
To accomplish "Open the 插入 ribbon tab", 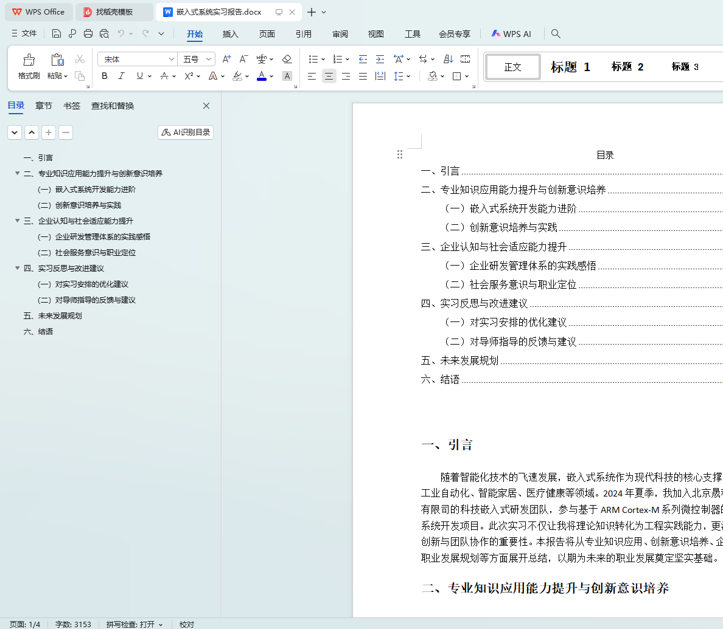I will (230, 34).
